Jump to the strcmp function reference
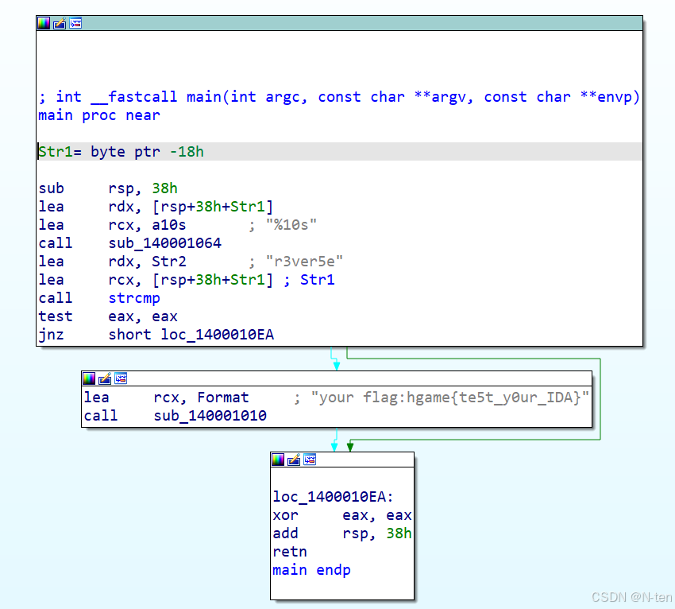 (x=133, y=297)
